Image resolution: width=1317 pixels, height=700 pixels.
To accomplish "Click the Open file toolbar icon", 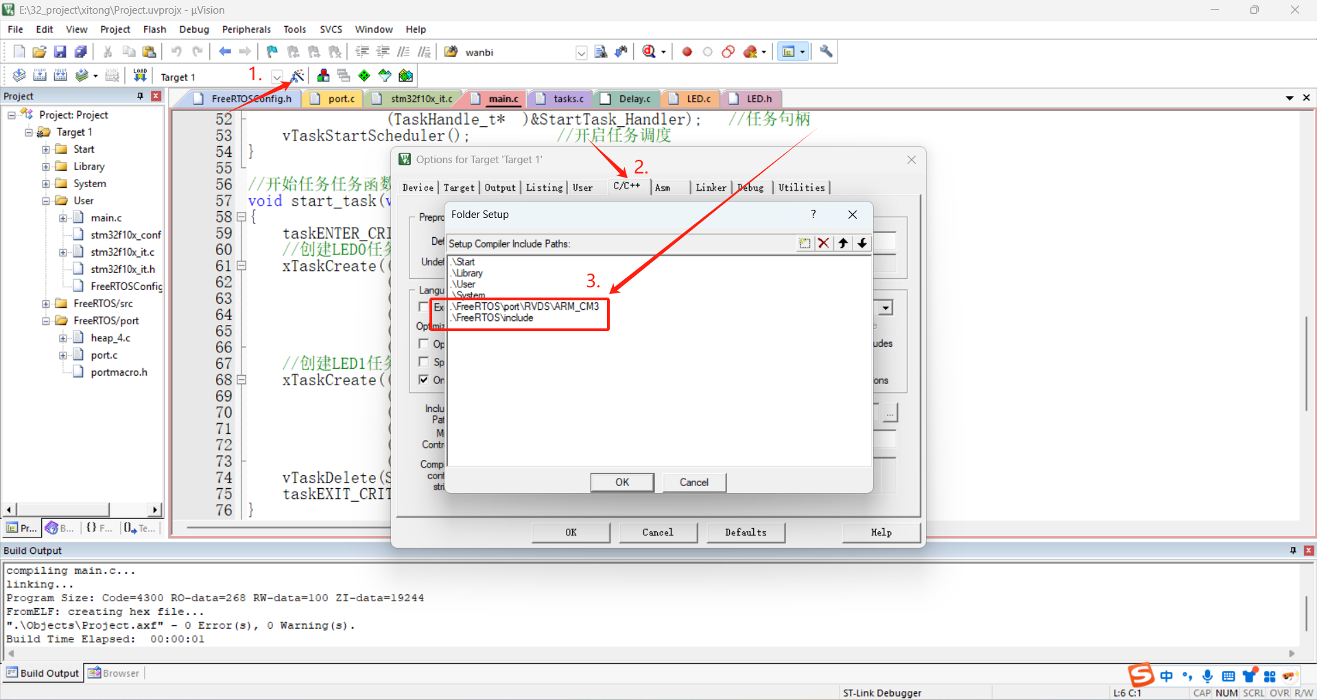I will pyautogui.click(x=40, y=51).
